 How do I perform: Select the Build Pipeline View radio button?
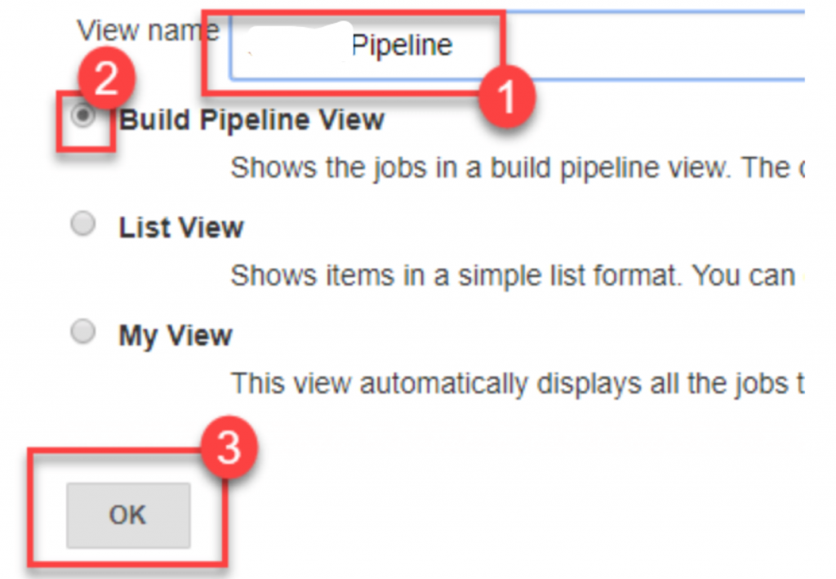tap(82, 118)
